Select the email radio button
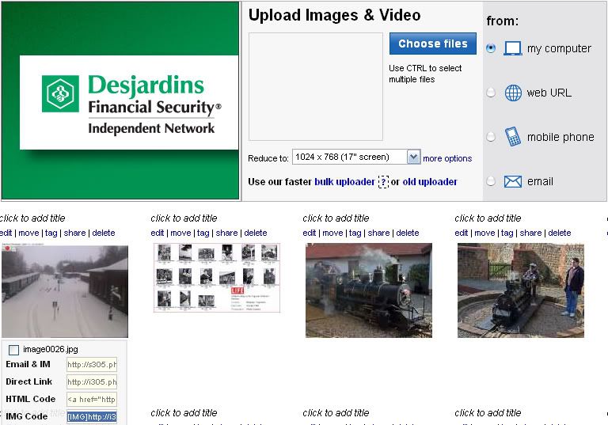Viewport: 608px width, 425px height. (491, 180)
